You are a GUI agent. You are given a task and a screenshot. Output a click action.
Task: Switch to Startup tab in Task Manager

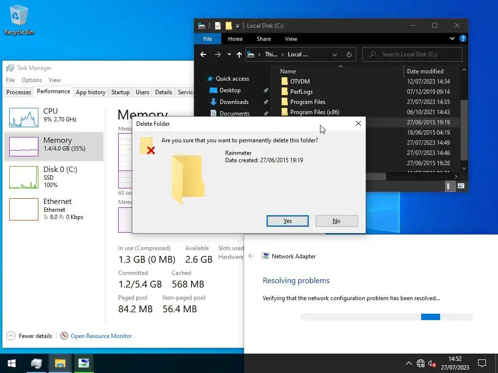121,92
